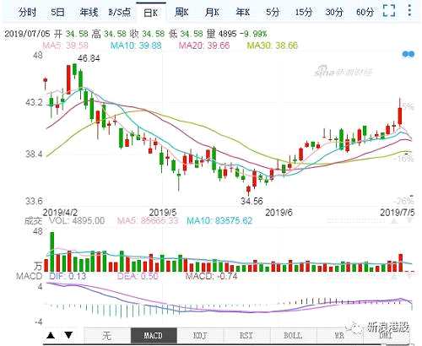Click the MA20 legend value 39.66
The height and width of the screenshot is (346, 422).
tap(204, 46)
